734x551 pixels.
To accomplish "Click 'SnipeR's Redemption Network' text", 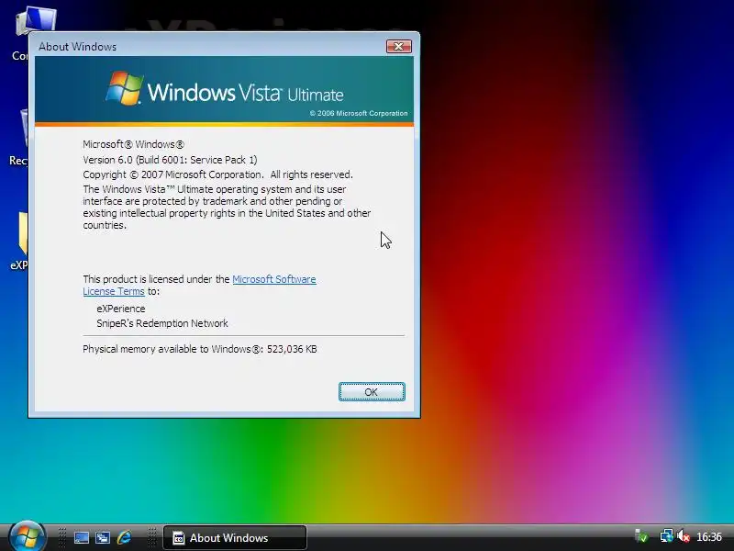I will 162,323.
